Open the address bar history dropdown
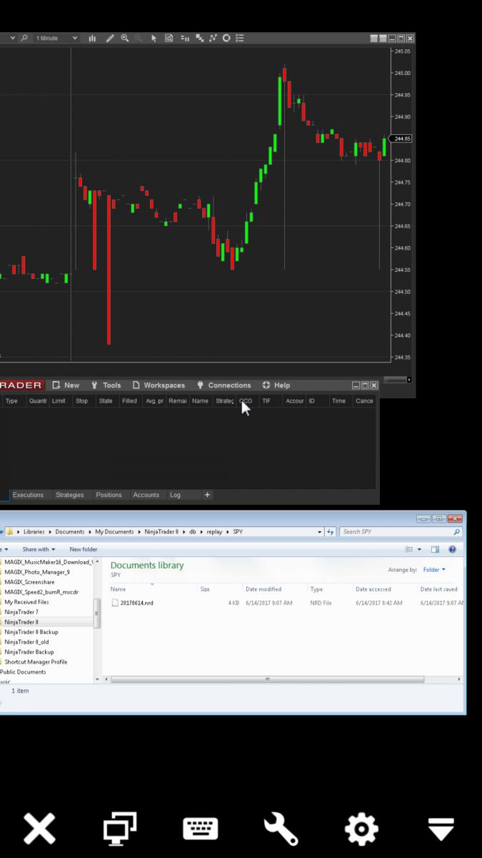 [x=320, y=532]
